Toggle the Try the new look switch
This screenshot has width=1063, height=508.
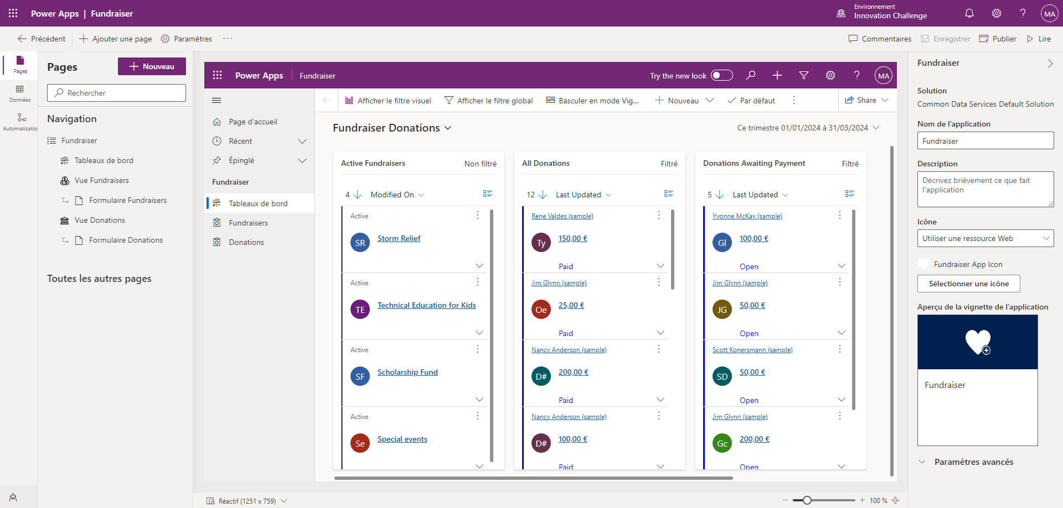pyautogui.click(x=722, y=75)
